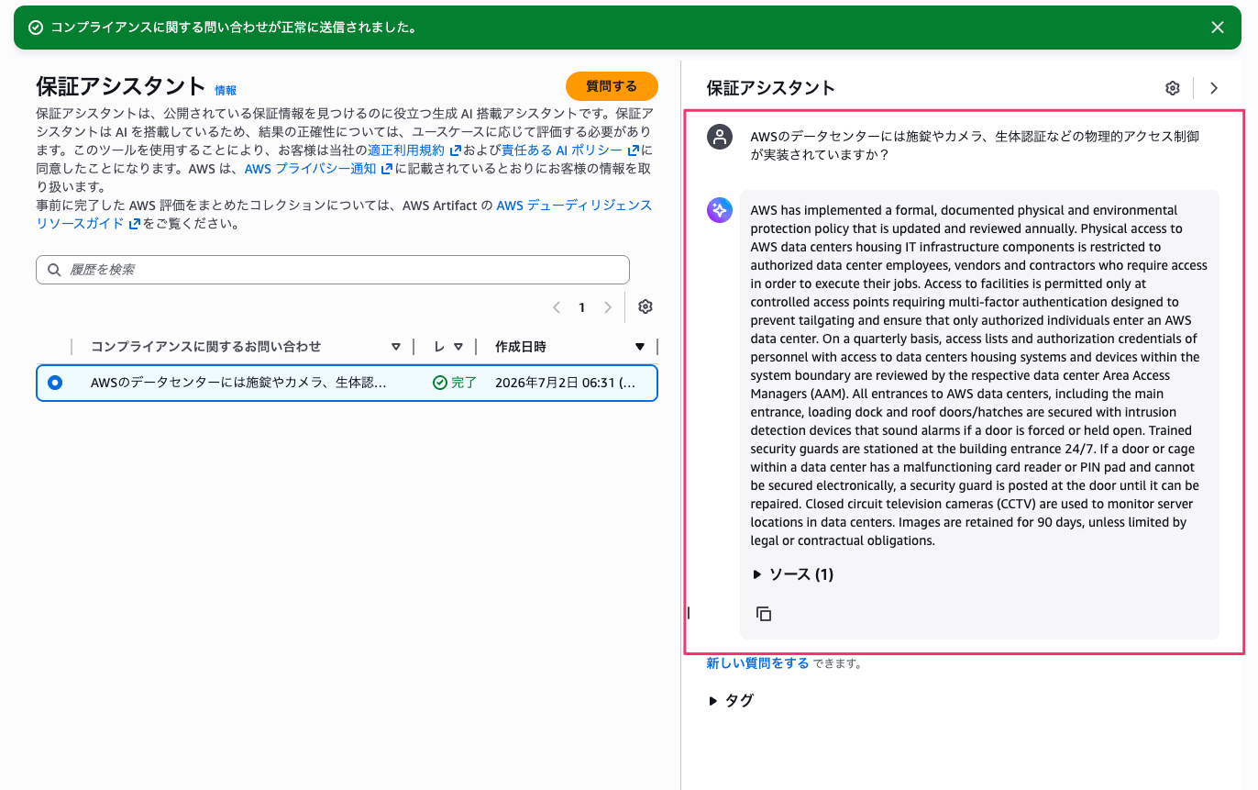Open the 情報 info link
This screenshot has height=790, width=1258.
[x=226, y=90]
